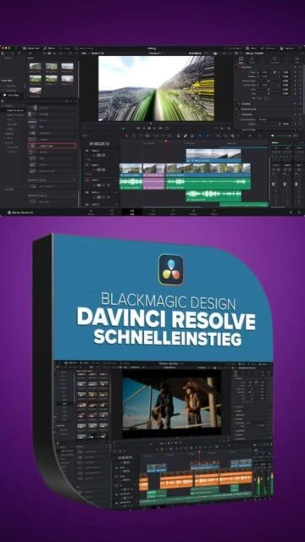
Task: Toggle the Effects panel button
Action: [x=50, y=48]
